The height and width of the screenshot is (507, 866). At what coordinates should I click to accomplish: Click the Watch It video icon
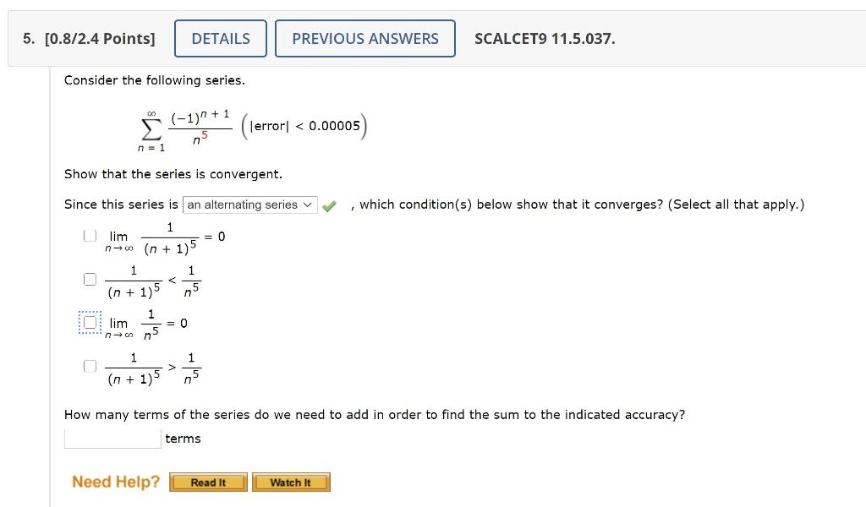pyautogui.click(x=291, y=482)
